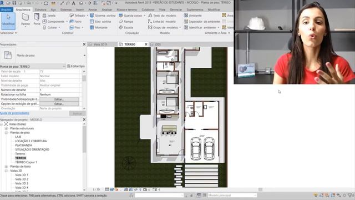Viewport: 355px width, 200px height.
Task: Open the Piso dropdown arrow
Action: pyautogui.click(x=83, y=27)
